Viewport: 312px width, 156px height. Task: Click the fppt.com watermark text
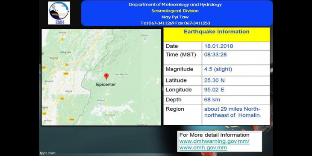point(47,153)
